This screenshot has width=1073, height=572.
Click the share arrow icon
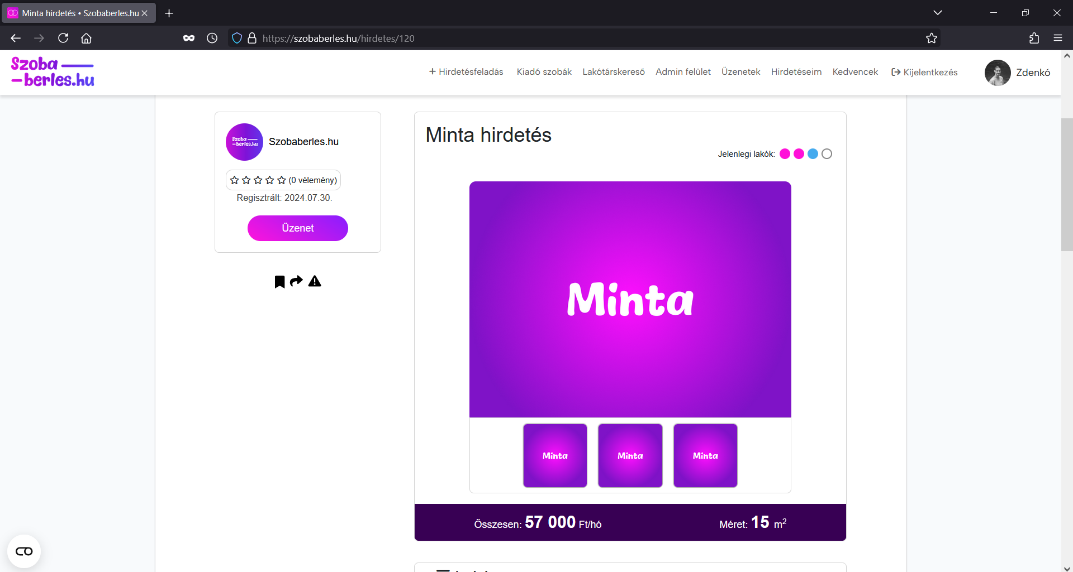click(x=296, y=281)
